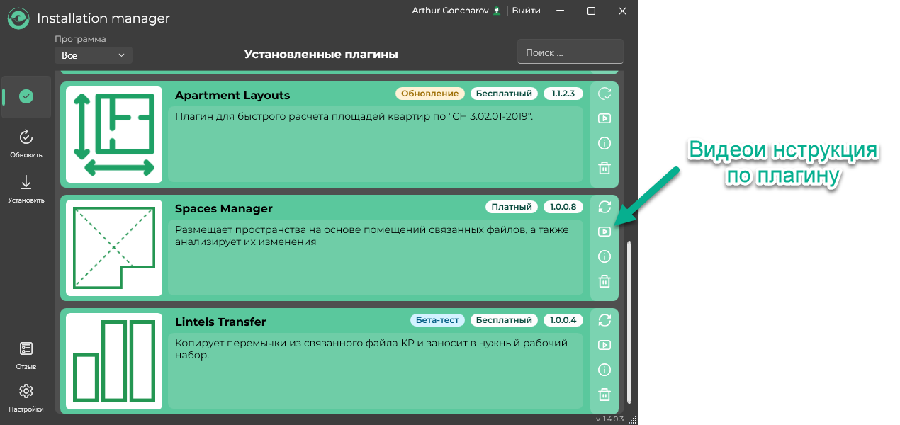Click Выйти to log out
This screenshot has height=425, width=900.
point(527,11)
